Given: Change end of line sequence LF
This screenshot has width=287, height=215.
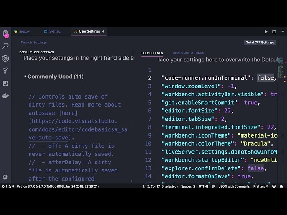Looking at the screenshot, I should click(x=213, y=186).
